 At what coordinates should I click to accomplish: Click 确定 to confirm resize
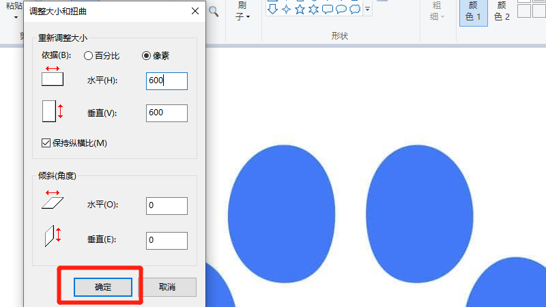(102, 287)
